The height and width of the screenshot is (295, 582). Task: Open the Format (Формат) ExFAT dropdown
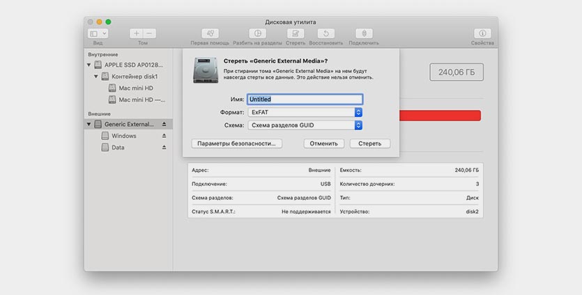(305, 112)
